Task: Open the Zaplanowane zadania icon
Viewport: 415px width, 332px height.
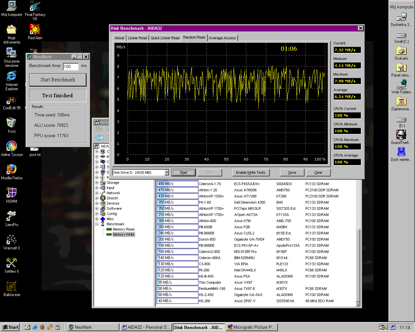Action: (x=401, y=104)
